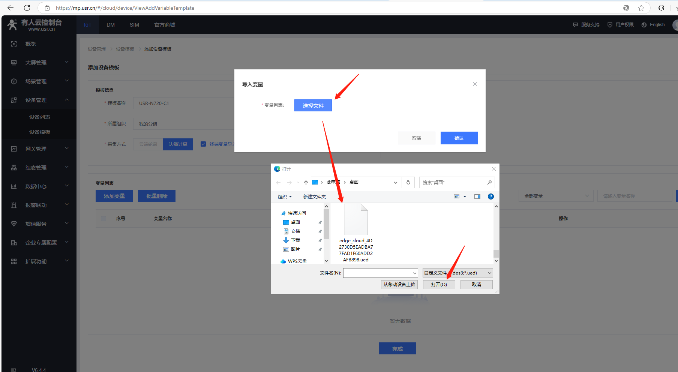
Task: Tick the select-all checkbox in variable table header
Action: [103, 218]
